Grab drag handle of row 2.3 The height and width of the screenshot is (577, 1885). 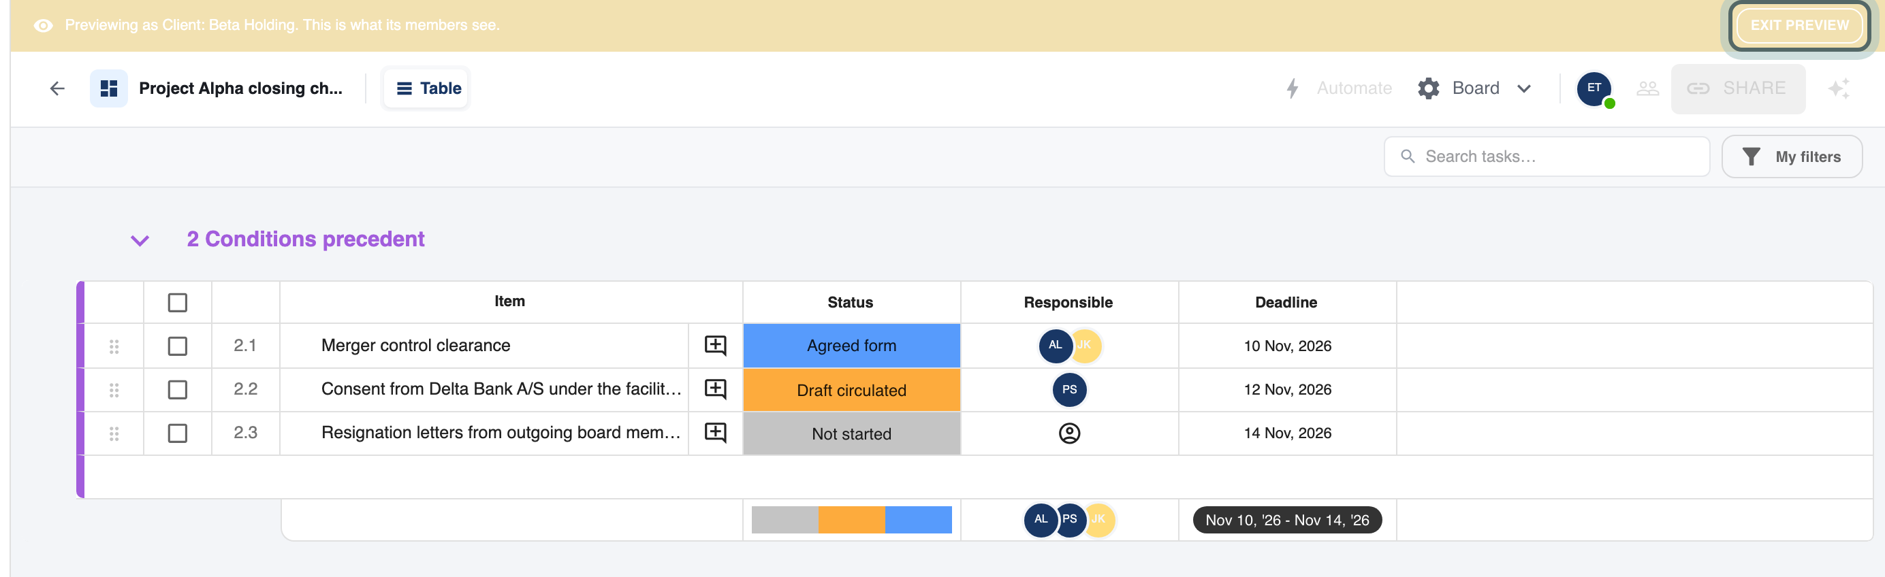(114, 433)
